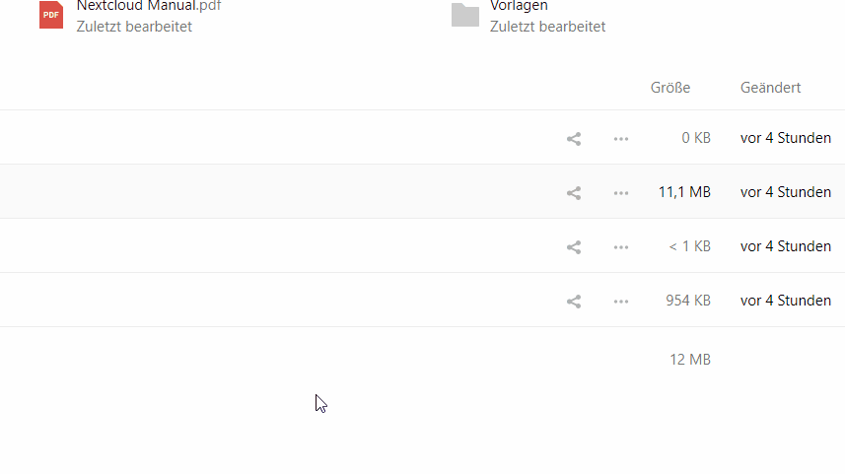
Task: Open the Vorlagen recommended folder name
Action: pyautogui.click(x=519, y=6)
